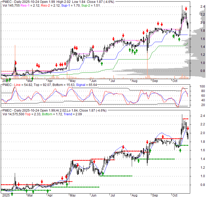Viewport: 206px width, 197px height.
Task: Click the 'Sep' label on the lower chart axis
Action: point(155,195)
